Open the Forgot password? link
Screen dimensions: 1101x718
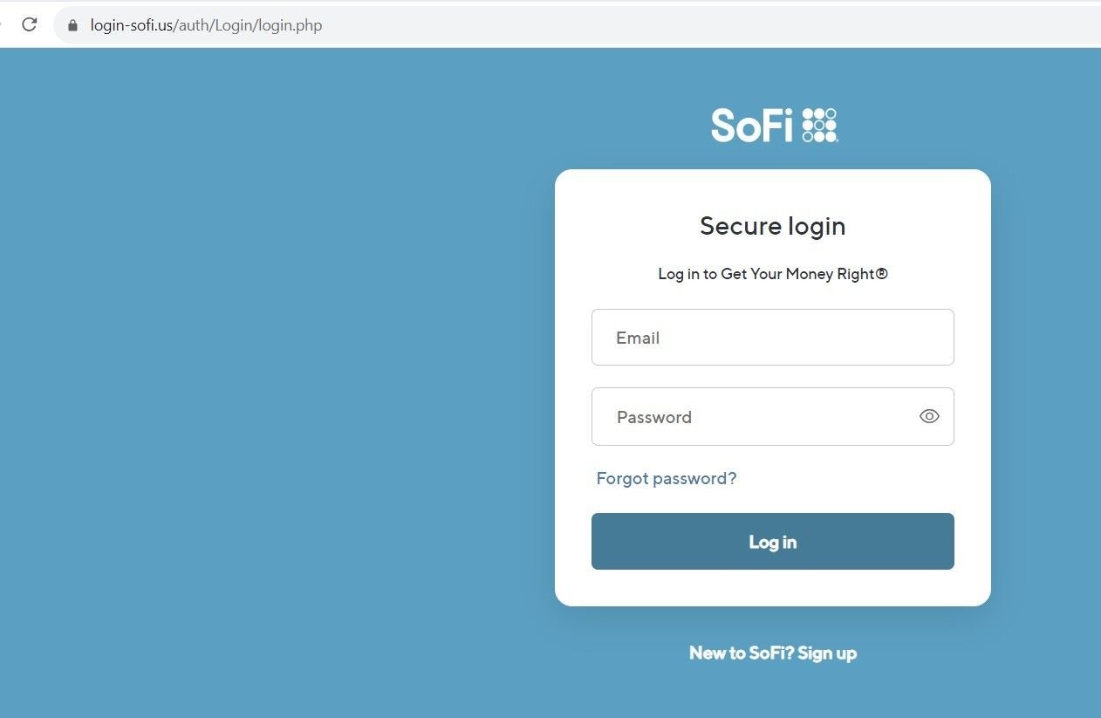[x=667, y=478]
